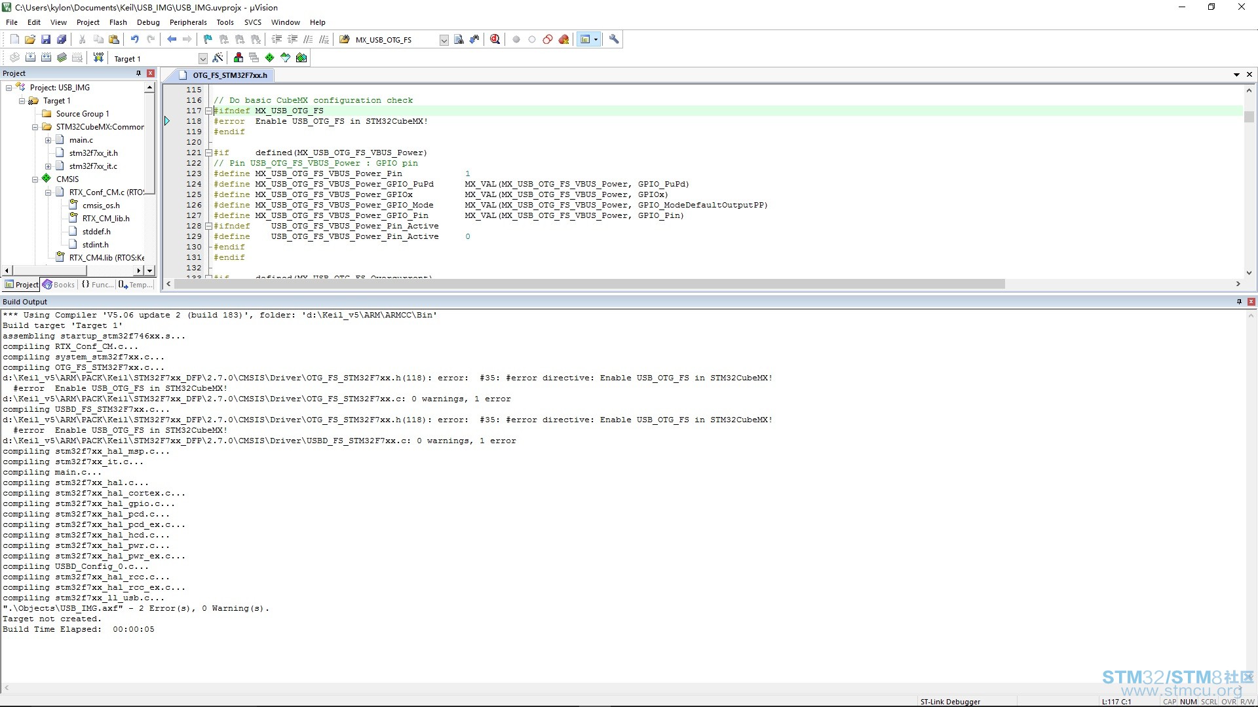This screenshot has height=707, width=1258.
Task: Collapse the CMSIS group node
Action: coord(35,179)
